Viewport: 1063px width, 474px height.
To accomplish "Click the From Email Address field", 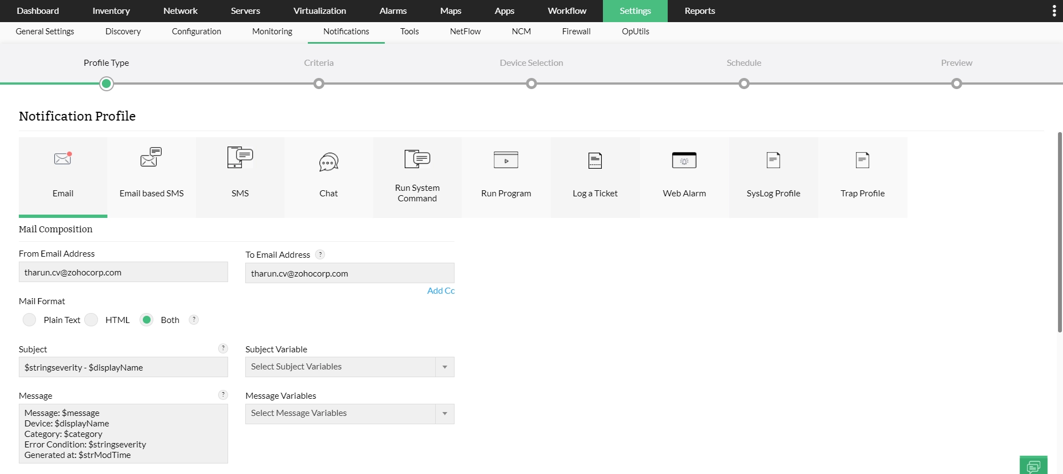I will pyautogui.click(x=123, y=272).
